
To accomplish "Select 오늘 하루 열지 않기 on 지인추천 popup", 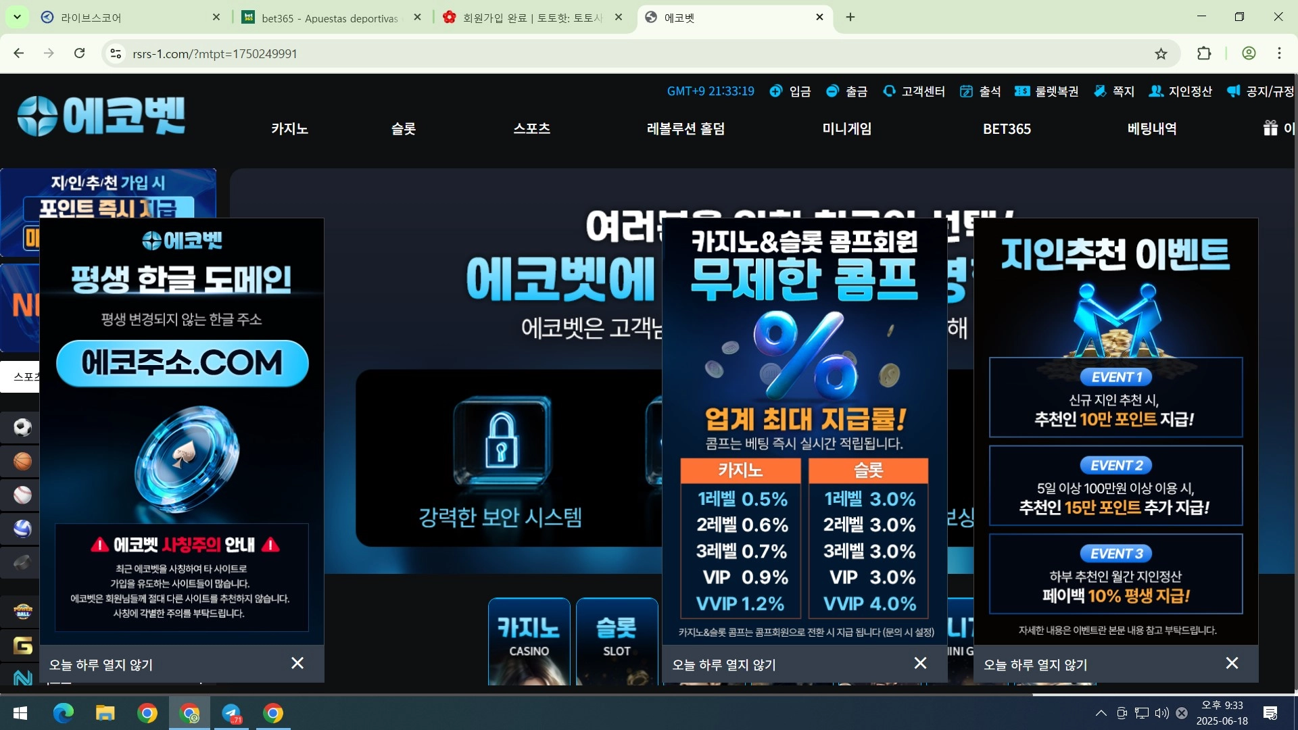I will [1036, 664].
